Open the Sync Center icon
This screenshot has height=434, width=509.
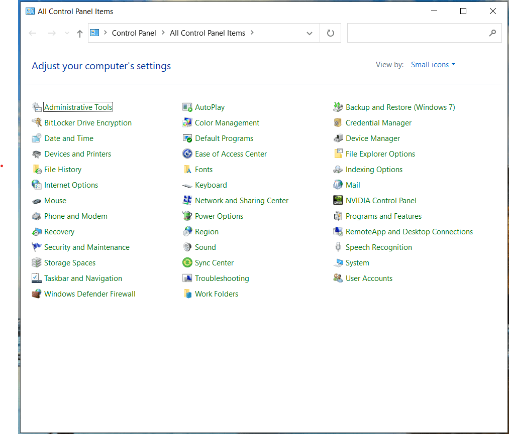tap(187, 263)
